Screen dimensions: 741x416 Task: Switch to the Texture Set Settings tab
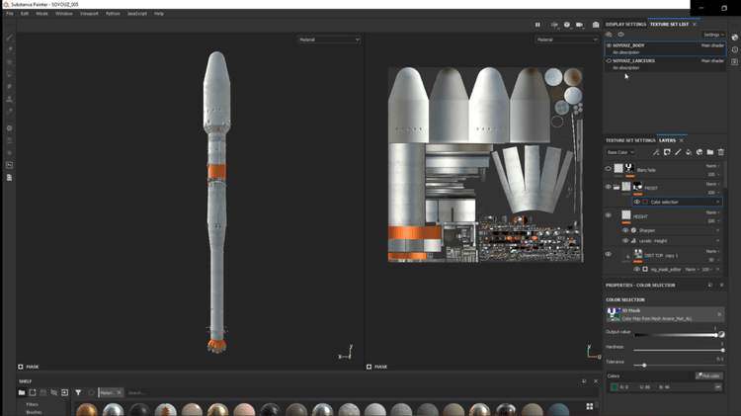(630, 140)
